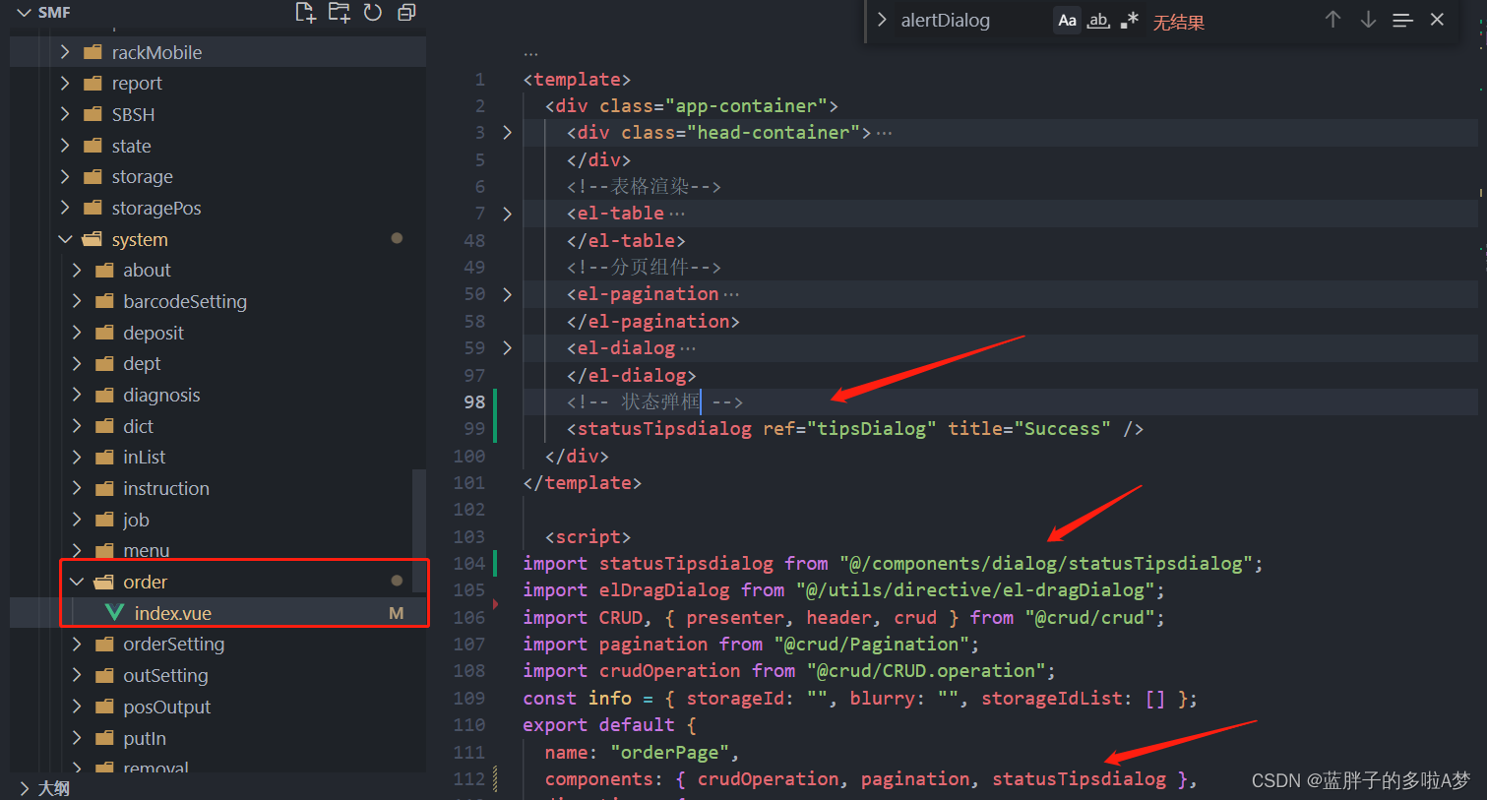Click the import pagination line

point(751,645)
